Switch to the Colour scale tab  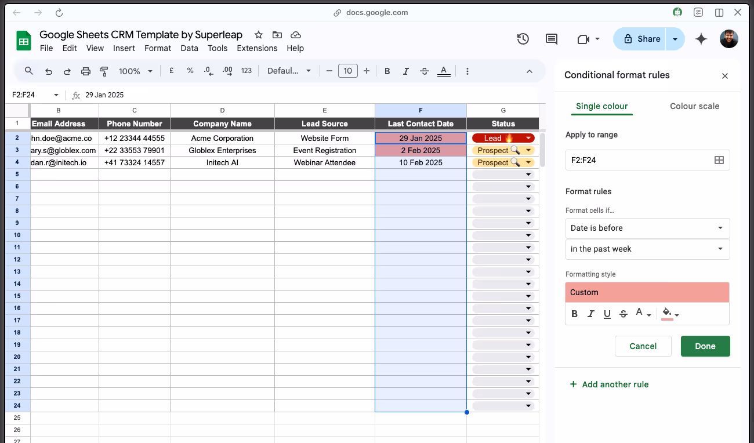(694, 106)
